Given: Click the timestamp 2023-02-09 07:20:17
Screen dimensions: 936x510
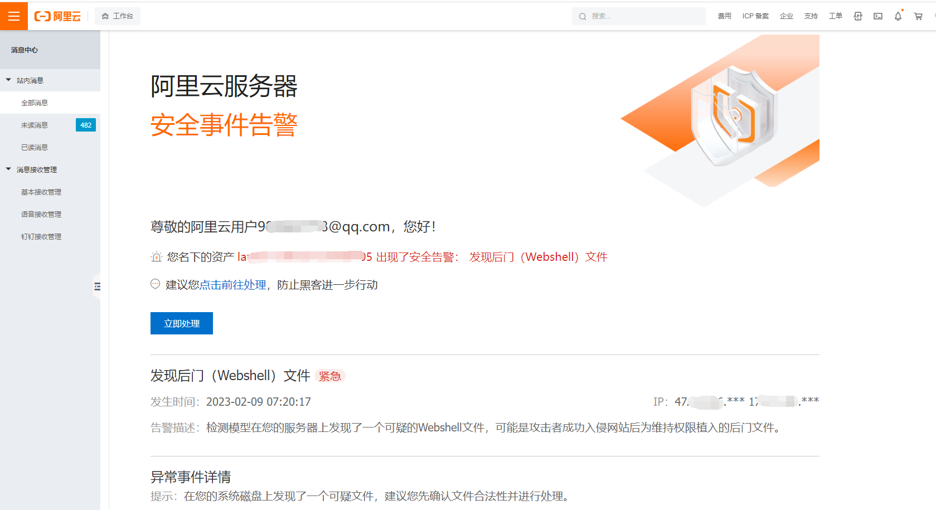Looking at the screenshot, I should (259, 402).
